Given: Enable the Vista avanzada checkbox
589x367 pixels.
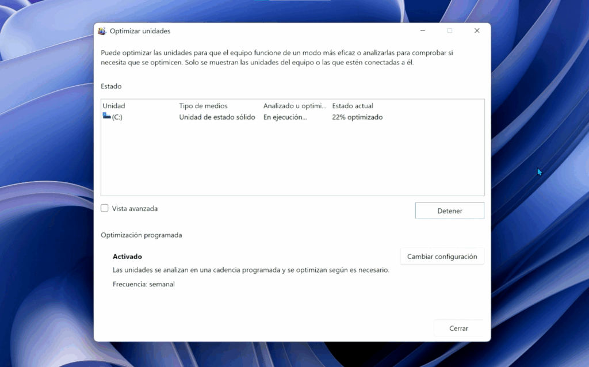Looking at the screenshot, I should click(105, 208).
